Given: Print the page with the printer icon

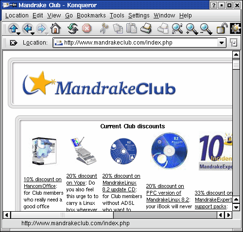Looking at the screenshot, I should click(x=146, y=29).
